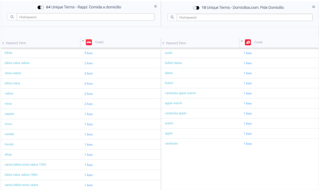The width and height of the screenshot is (319, 190).
Task: Focus the Rappi Find keyword field
Action: click(85, 17)
